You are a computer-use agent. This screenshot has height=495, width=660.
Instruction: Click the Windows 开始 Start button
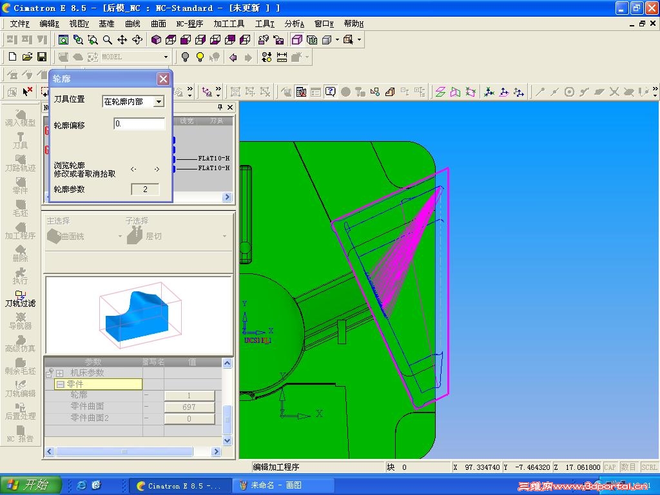31,485
